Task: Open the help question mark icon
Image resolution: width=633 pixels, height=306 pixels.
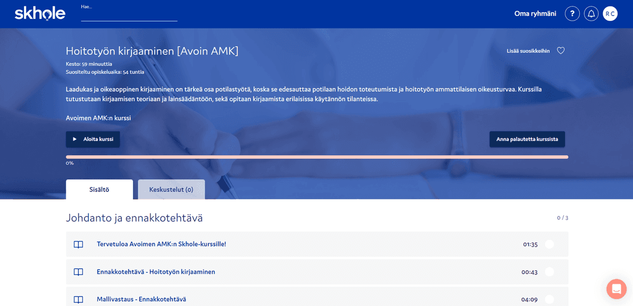Action: 572,14
